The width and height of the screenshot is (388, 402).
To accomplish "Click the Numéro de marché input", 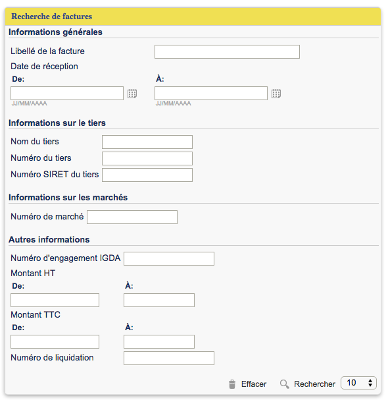I will [x=132, y=217].
